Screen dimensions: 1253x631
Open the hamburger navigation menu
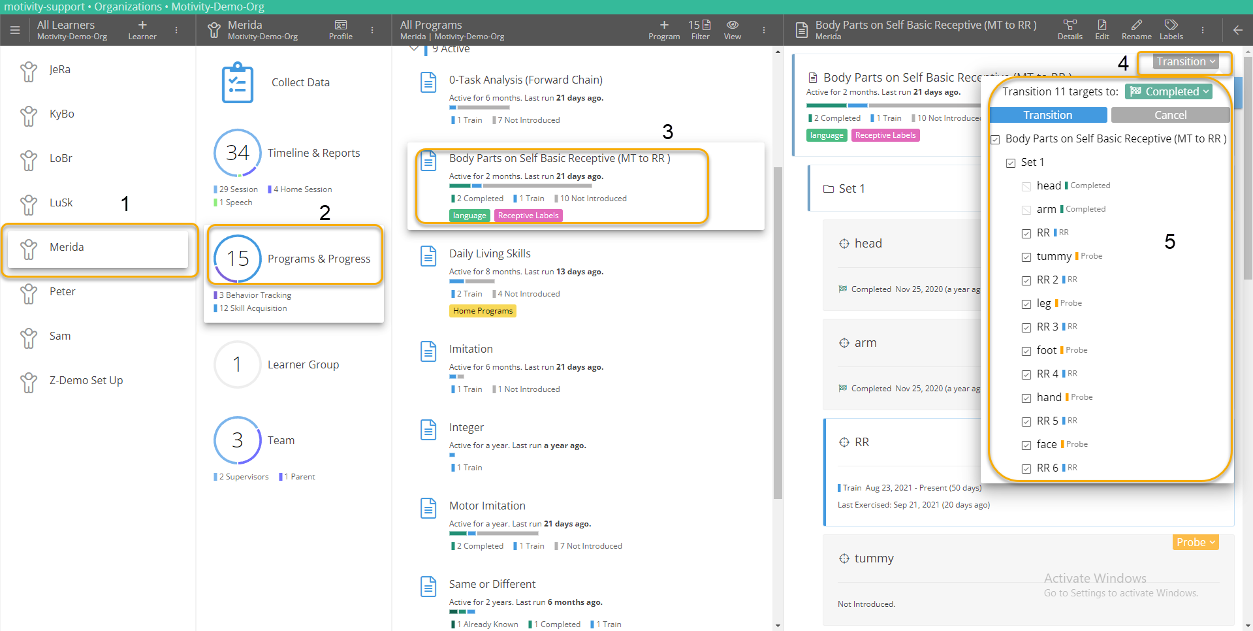14,29
